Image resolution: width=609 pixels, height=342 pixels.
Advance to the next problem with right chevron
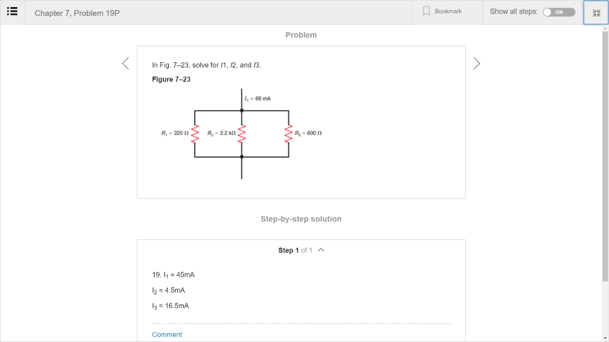[x=476, y=63]
